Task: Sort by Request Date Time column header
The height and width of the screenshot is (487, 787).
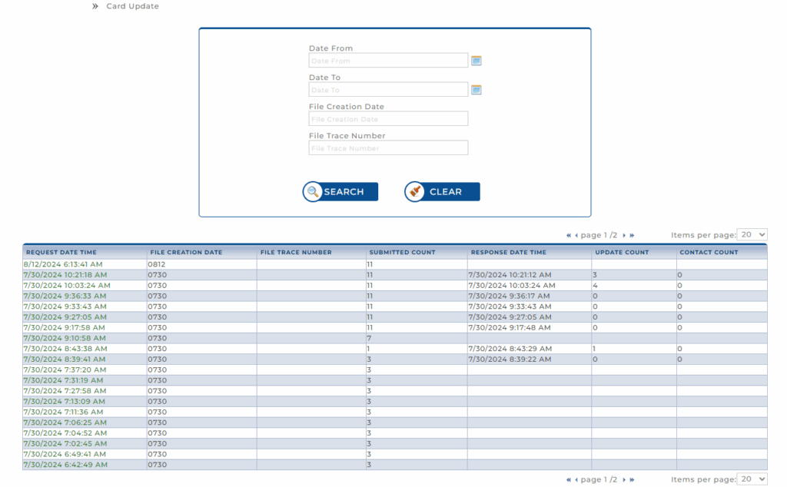Action: tap(61, 252)
